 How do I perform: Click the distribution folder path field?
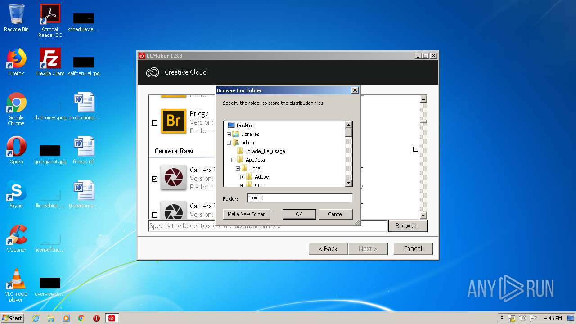(268, 226)
